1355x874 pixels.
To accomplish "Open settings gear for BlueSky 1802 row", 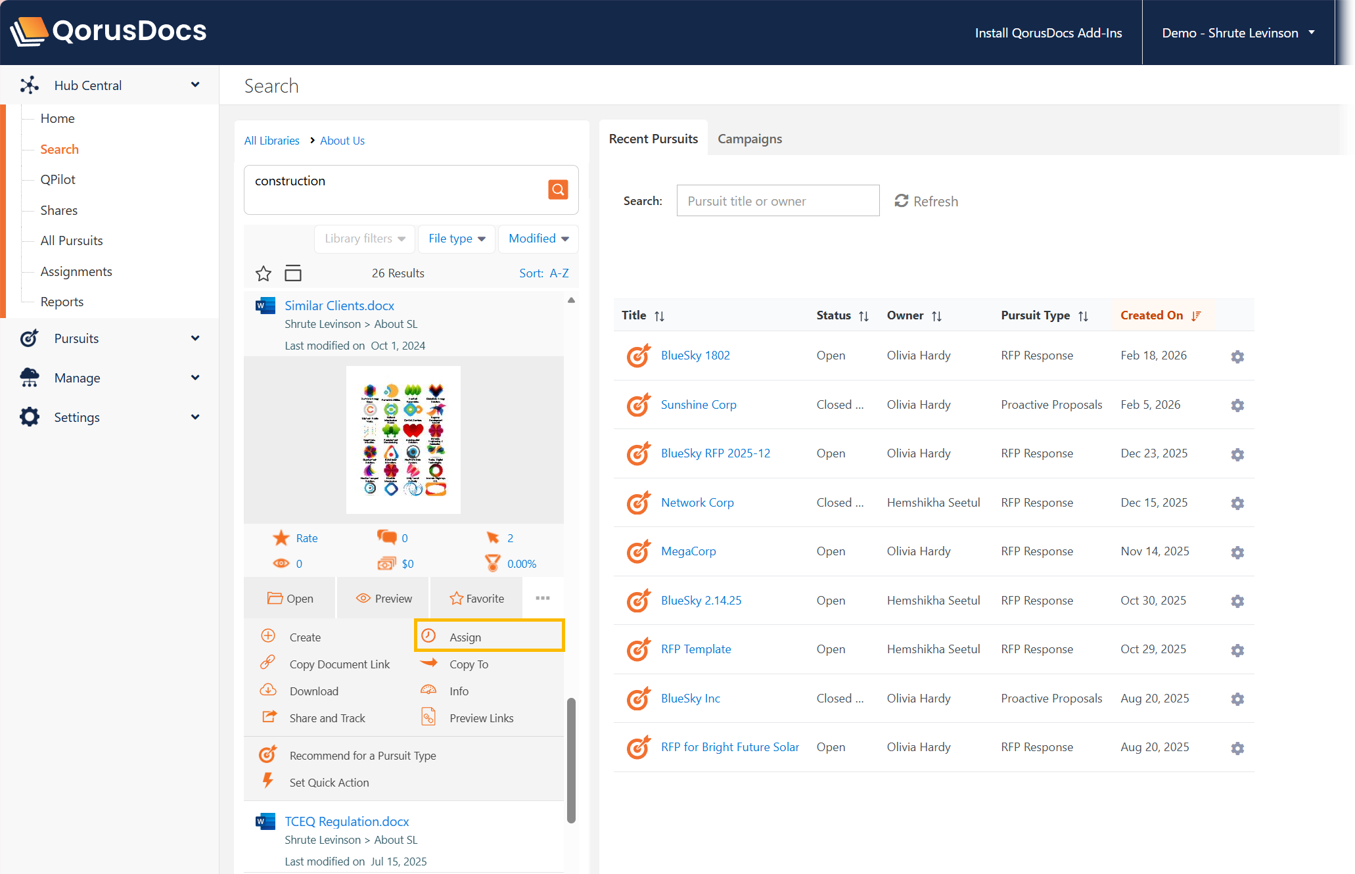I will pos(1237,356).
